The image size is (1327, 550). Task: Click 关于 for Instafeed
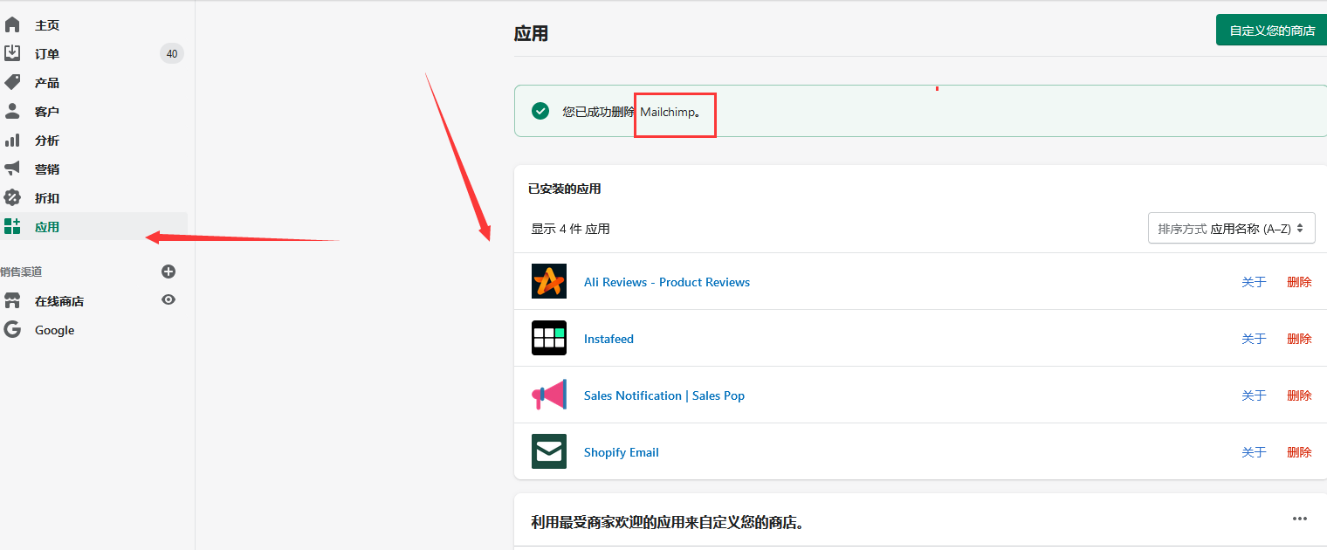1254,339
